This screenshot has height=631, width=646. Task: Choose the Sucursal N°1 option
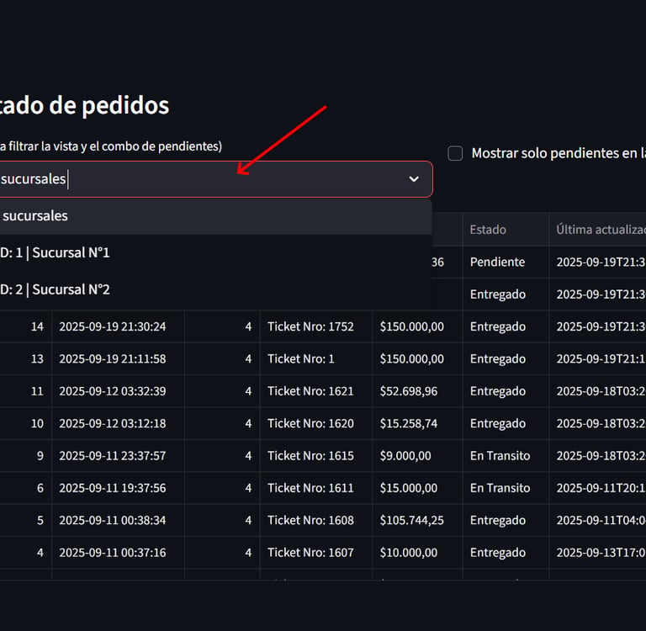216,252
